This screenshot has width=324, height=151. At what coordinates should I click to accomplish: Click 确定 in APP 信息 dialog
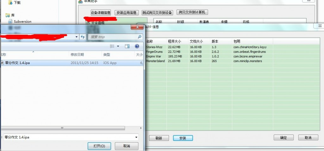(x=283, y=138)
